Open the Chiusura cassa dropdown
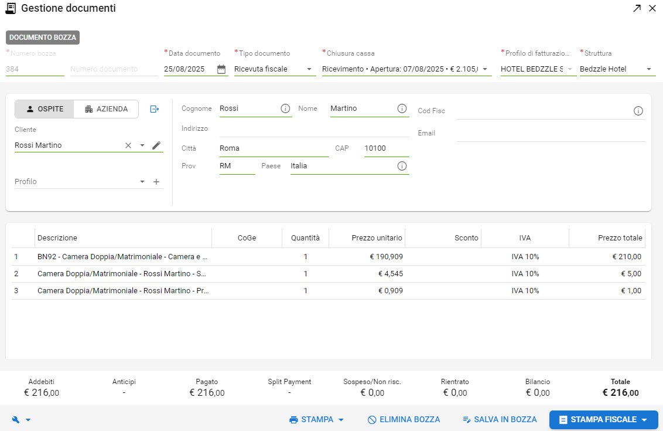 click(x=485, y=69)
